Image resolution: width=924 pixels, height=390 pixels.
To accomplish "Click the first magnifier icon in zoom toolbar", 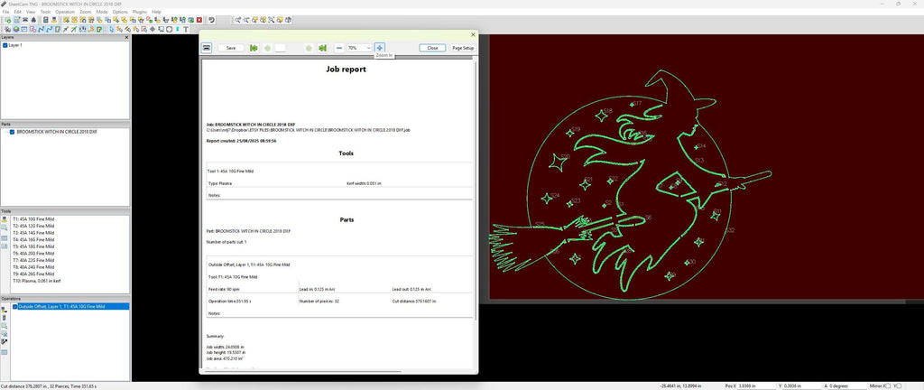I will (x=238, y=20).
